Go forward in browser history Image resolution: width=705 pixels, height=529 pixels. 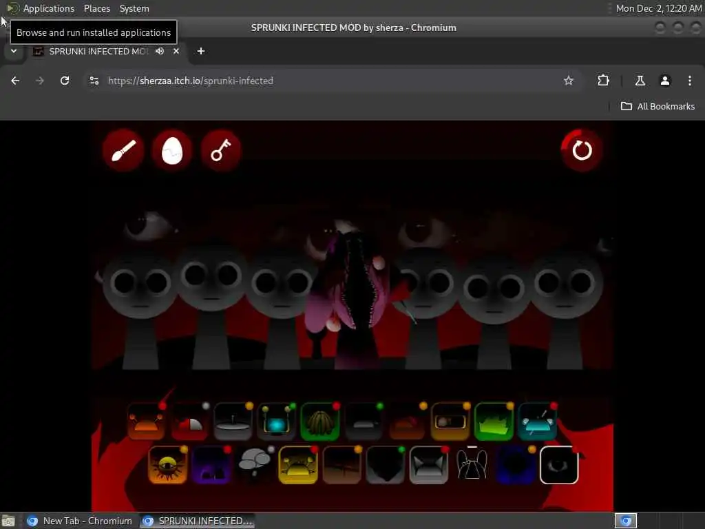tap(40, 81)
